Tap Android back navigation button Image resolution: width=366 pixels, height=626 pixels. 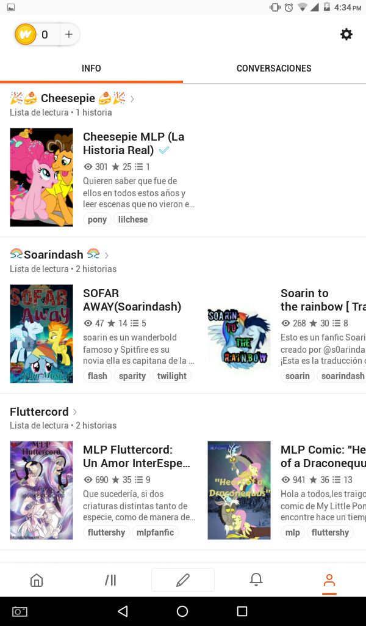pyautogui.click(x=123, y=611)
